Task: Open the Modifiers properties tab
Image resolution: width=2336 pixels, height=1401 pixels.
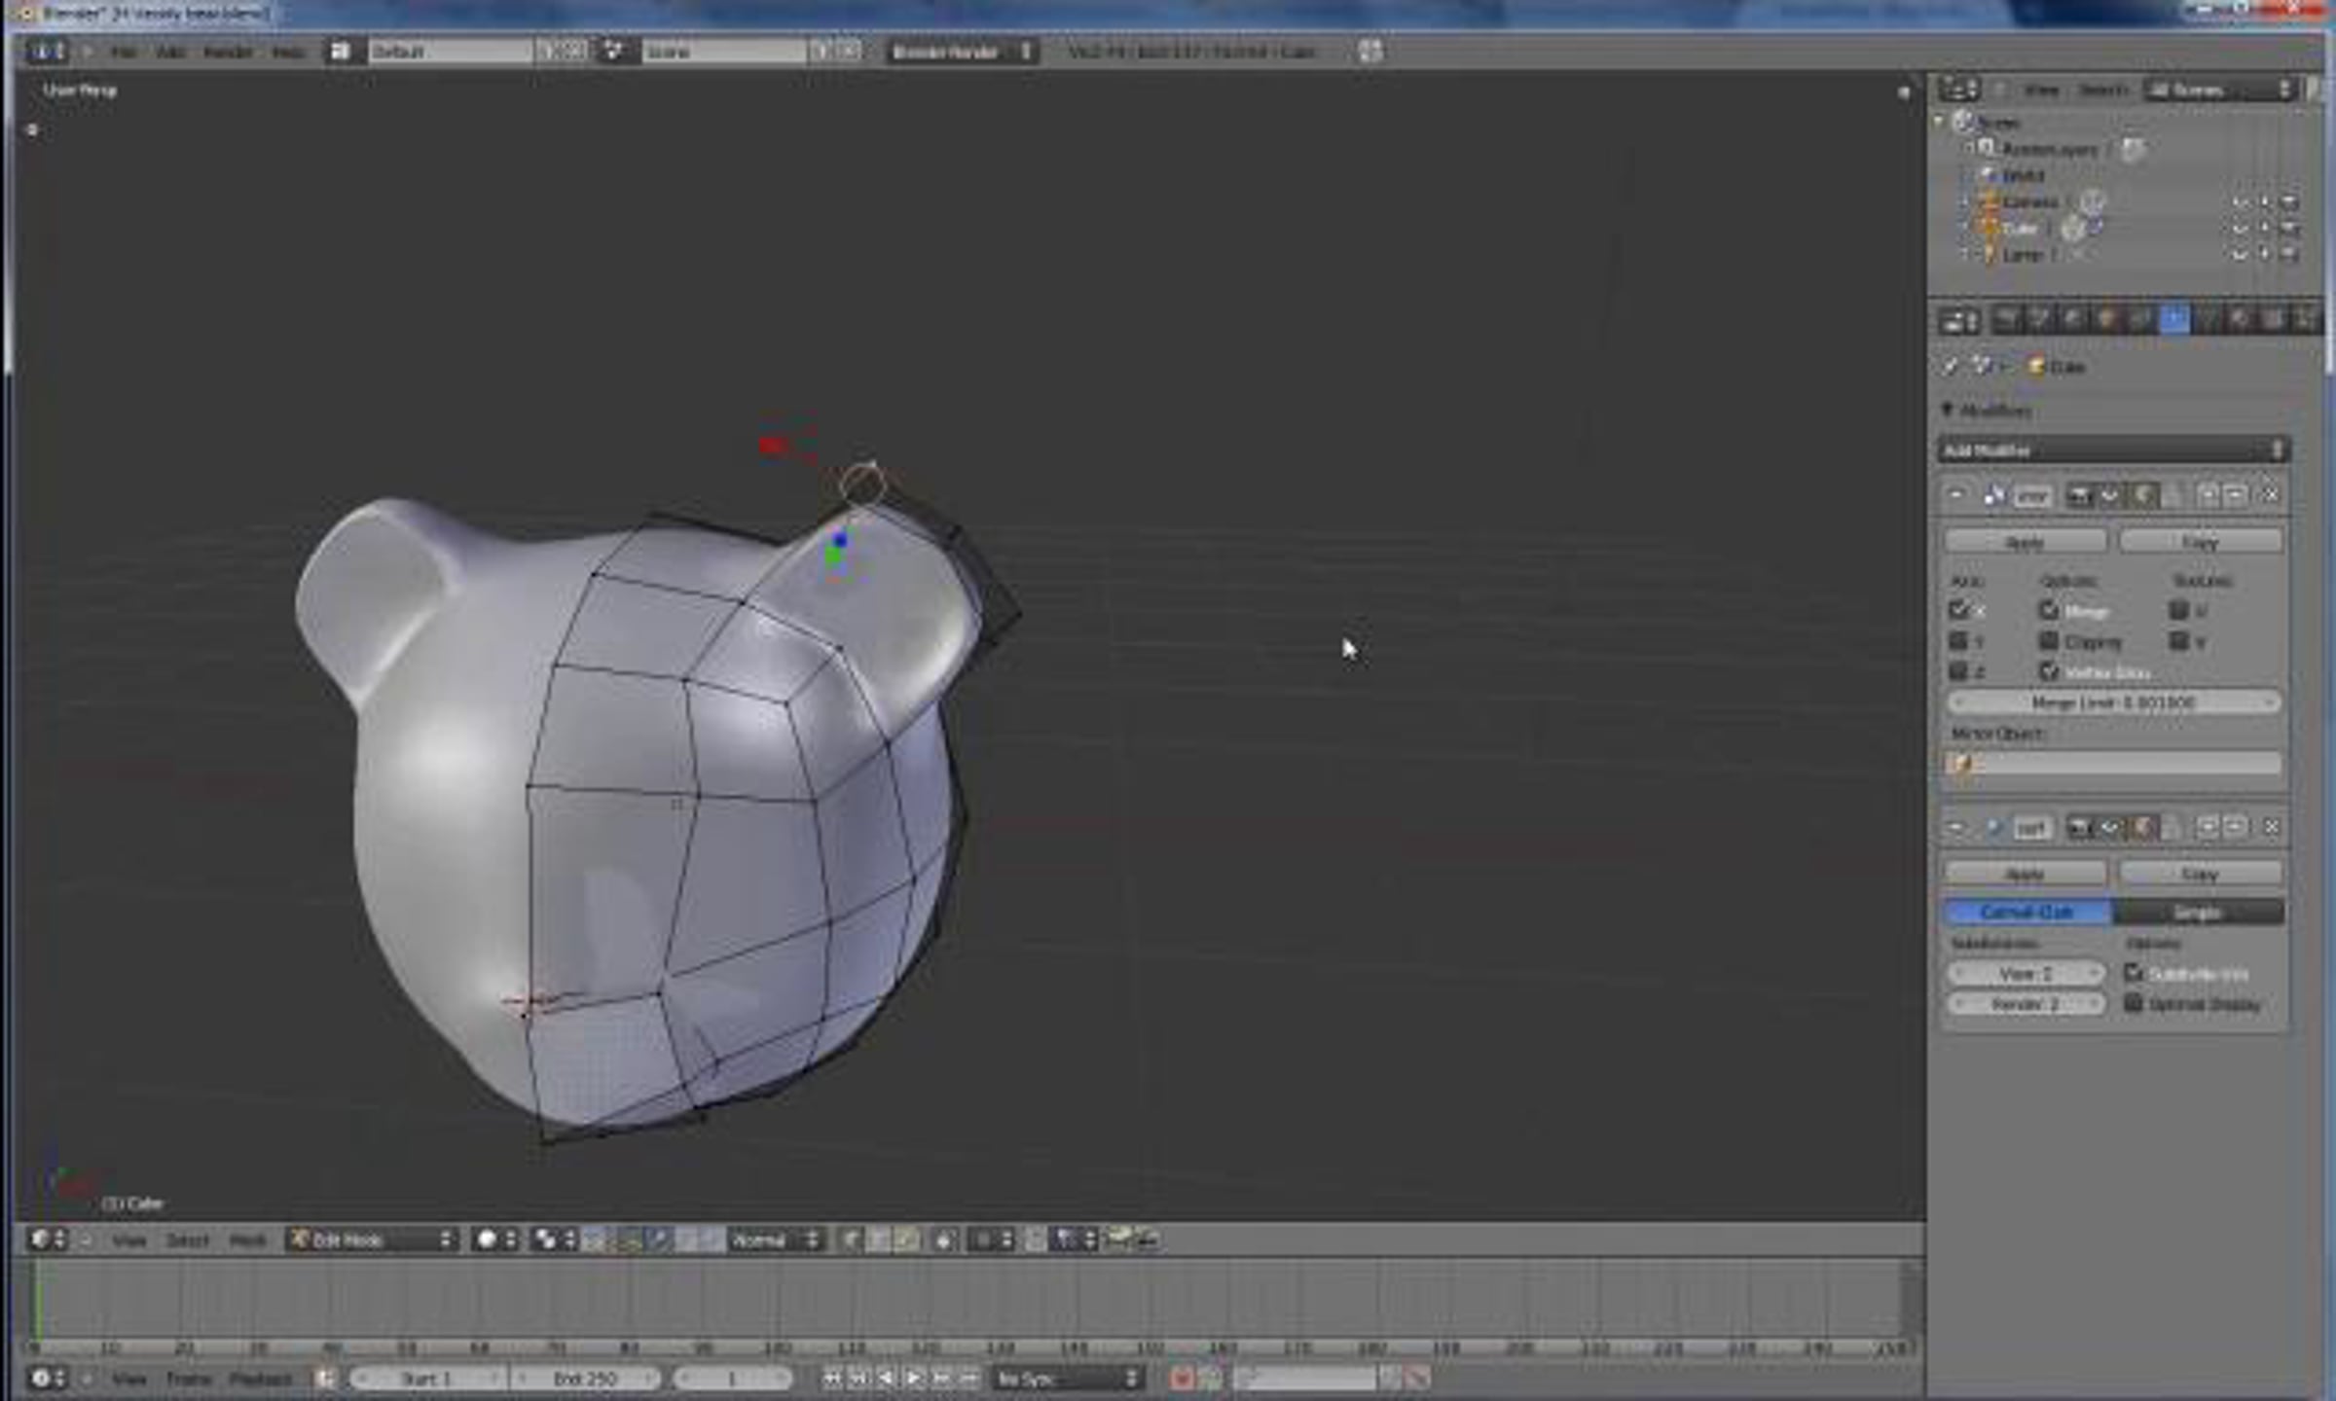Action: [2173, 319]
